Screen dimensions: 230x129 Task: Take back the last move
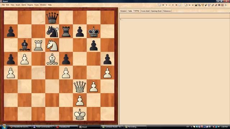170,5
